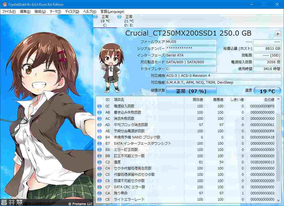Click the scroll down arrow of SMART list
Image resolution: width=284 pixels, height=206 pixels.
point(278,200)
